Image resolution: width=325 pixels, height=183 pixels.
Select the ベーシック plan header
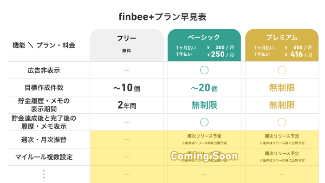(x=204, y=45)
